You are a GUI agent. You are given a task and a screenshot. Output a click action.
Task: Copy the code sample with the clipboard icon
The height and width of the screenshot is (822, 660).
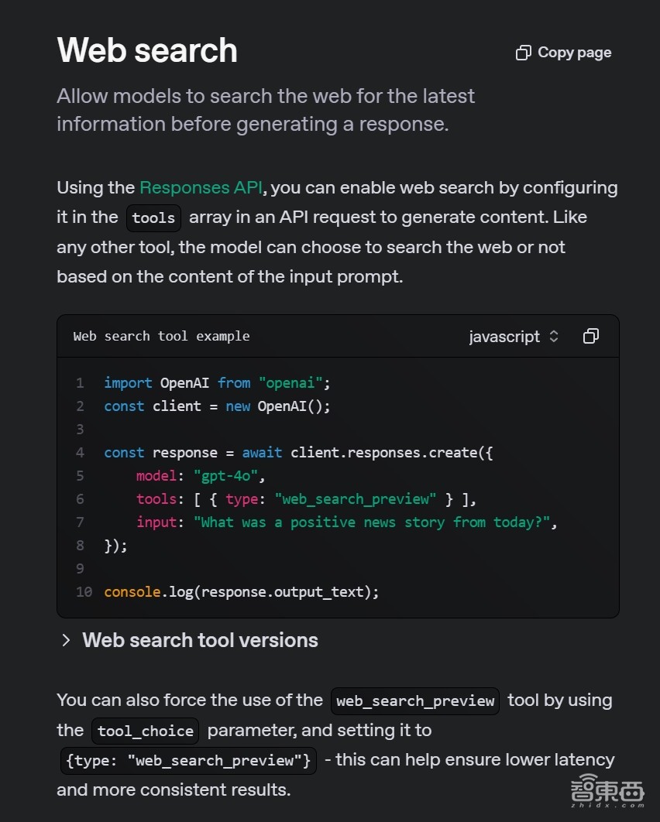[x=591, y=336]
